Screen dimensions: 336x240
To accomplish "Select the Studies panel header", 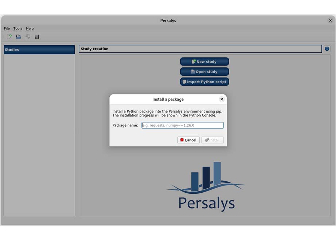I will [x=39, y=50].
